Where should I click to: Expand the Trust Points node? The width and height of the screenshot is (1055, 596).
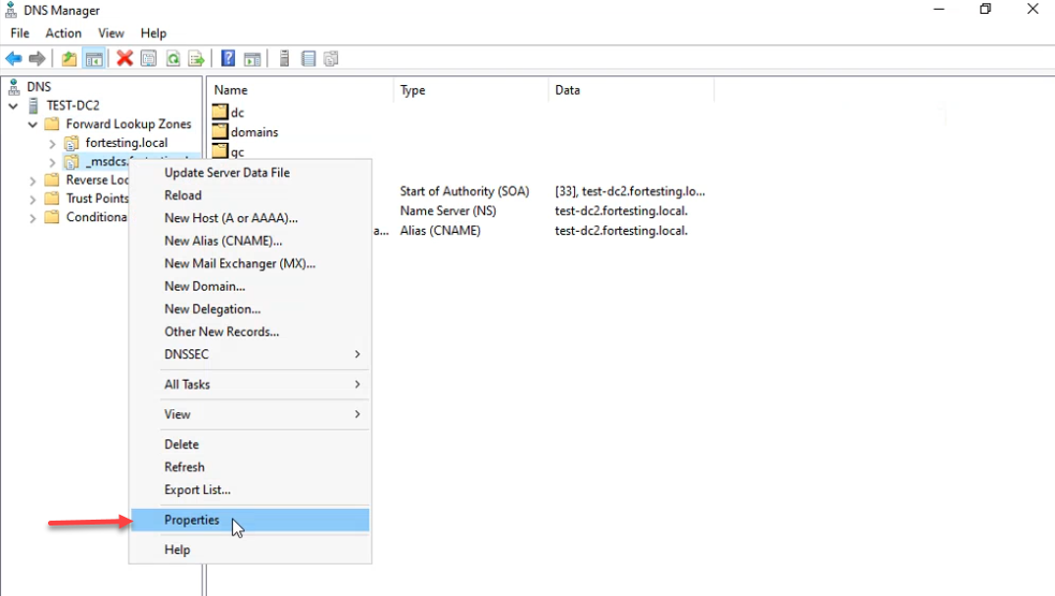32,199
